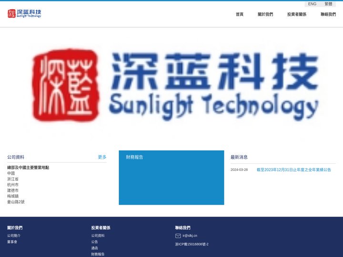The width and height of the screenshot is (343, 257).
Task: Click the 建德市 address line
Action: [x=13, y=190]
